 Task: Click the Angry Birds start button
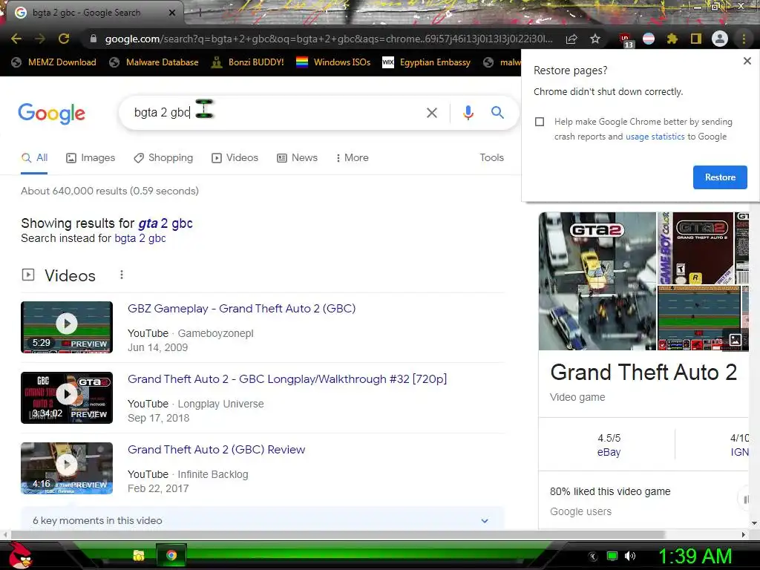[19, 555]
